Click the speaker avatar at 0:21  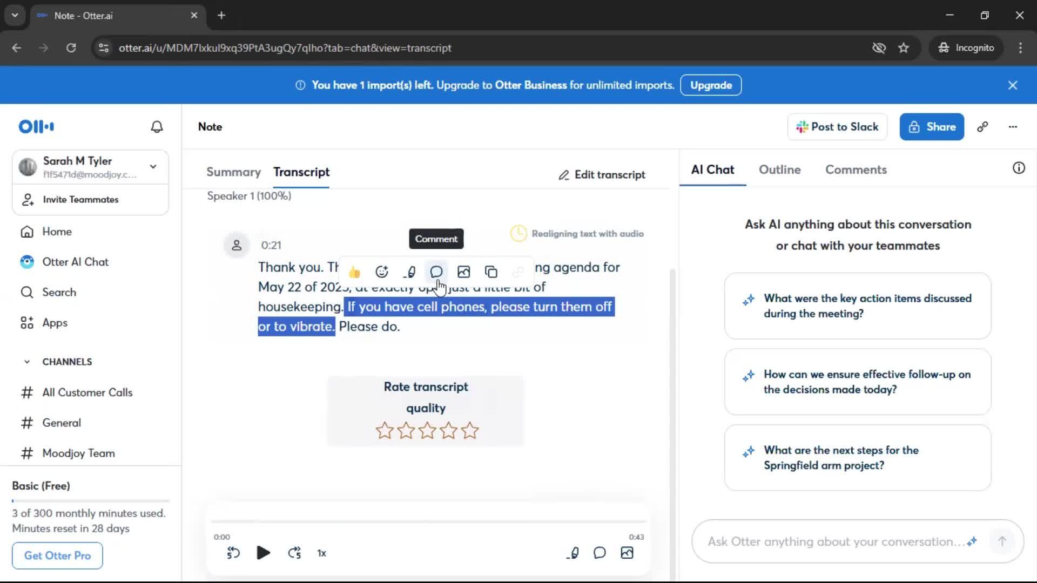coord(237,246)
